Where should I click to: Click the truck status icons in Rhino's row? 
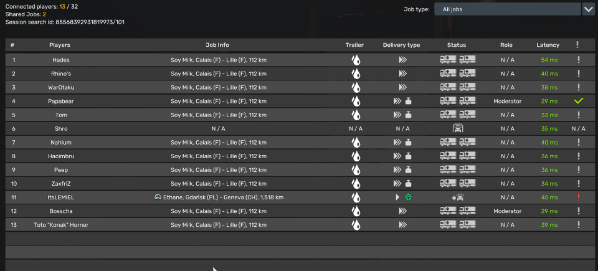tap(457, 74)
